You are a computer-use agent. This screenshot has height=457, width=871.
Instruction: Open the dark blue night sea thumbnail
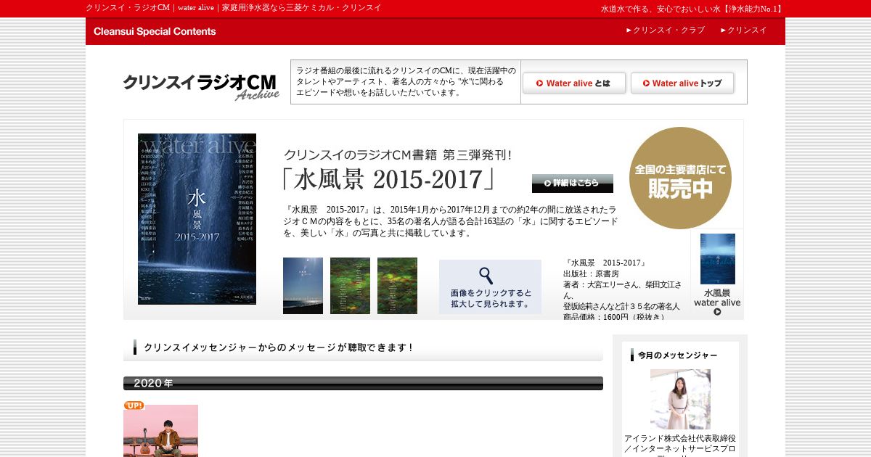tap(303, 286)
